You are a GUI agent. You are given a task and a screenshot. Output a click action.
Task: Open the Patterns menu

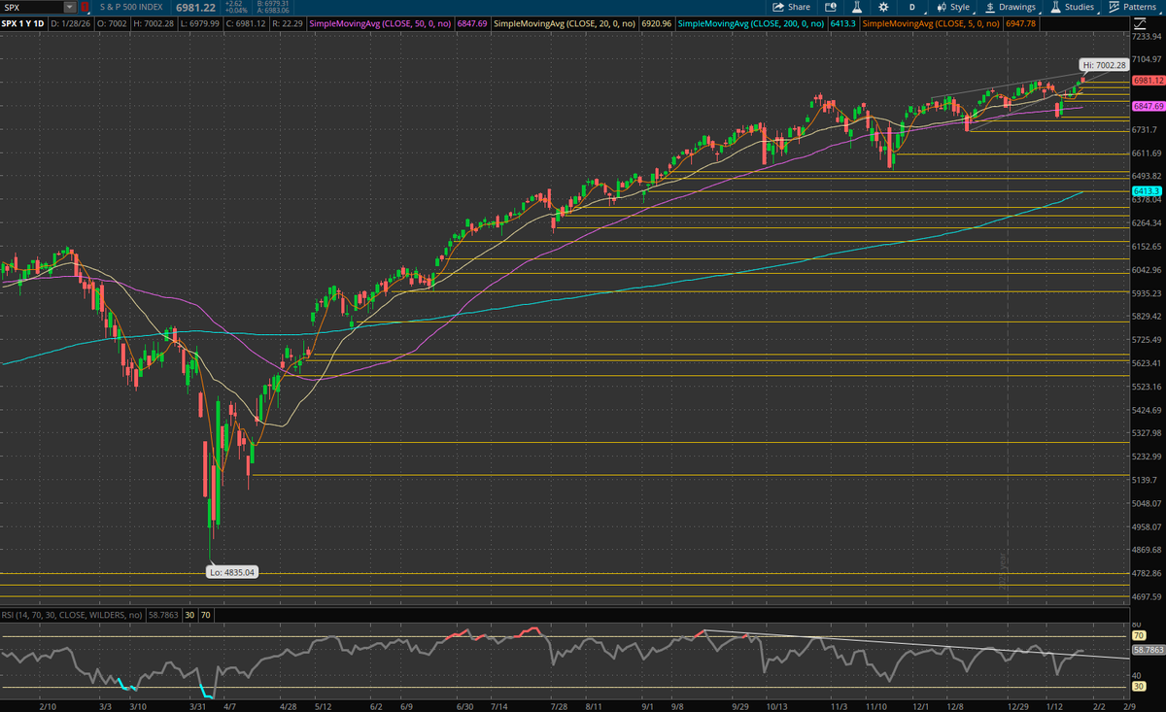[1133, 7]
